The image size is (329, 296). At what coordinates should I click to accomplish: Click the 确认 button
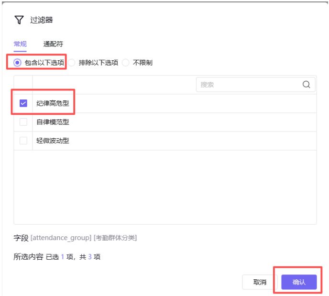click(299, 282)
